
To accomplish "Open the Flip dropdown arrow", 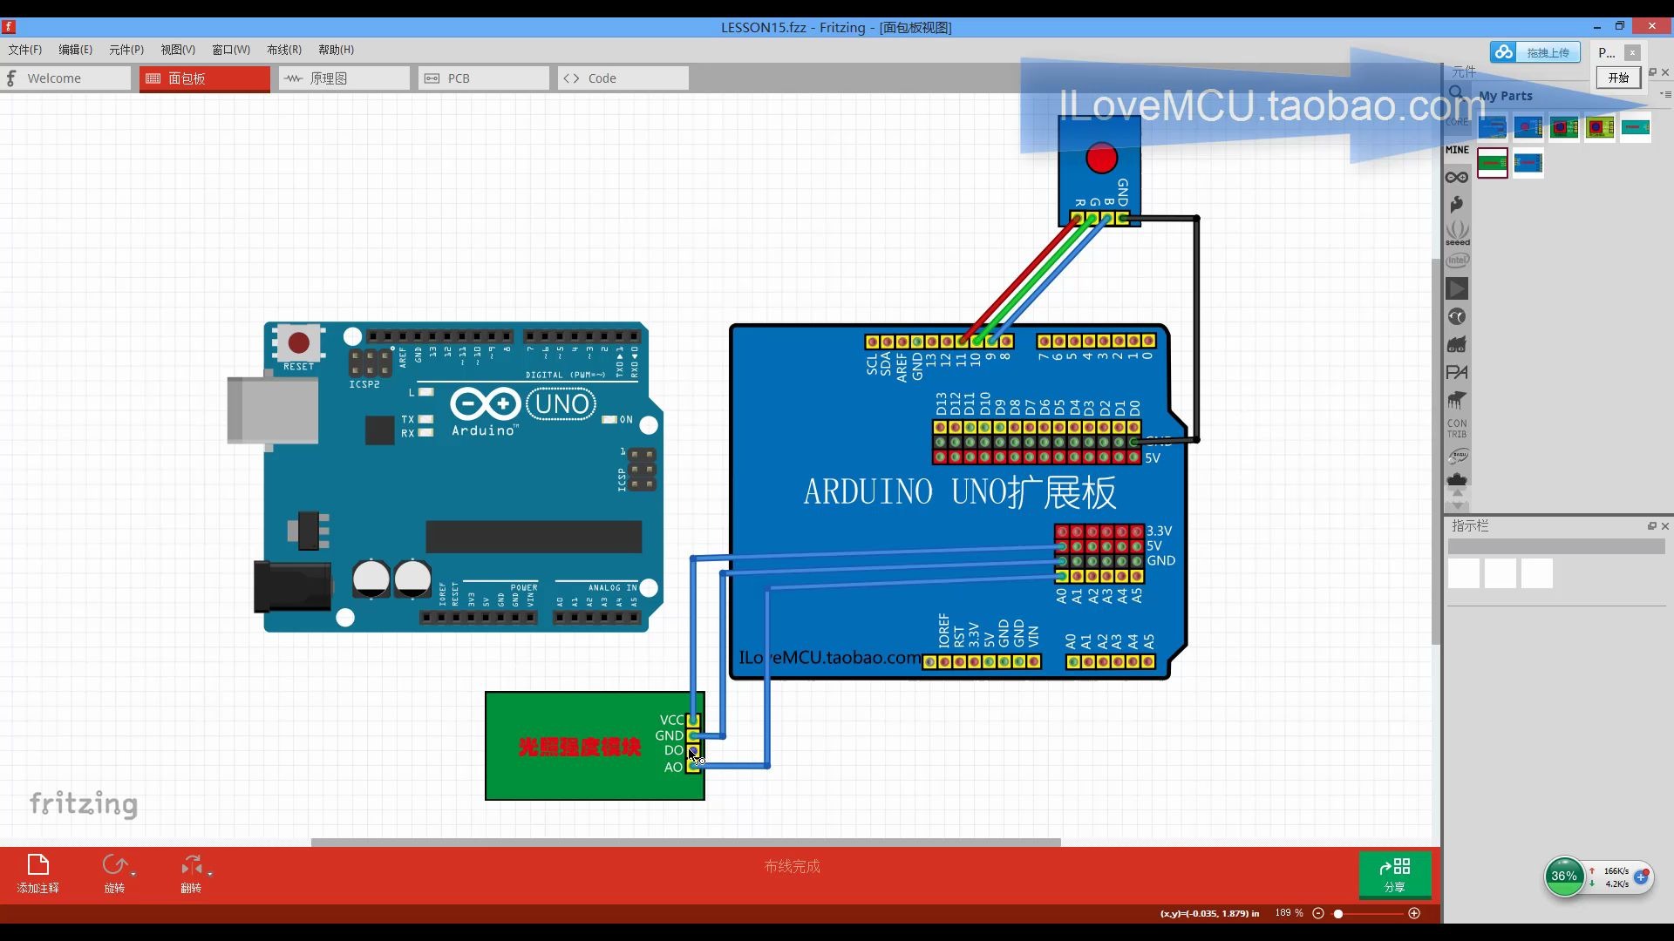I will click(210, 873).
